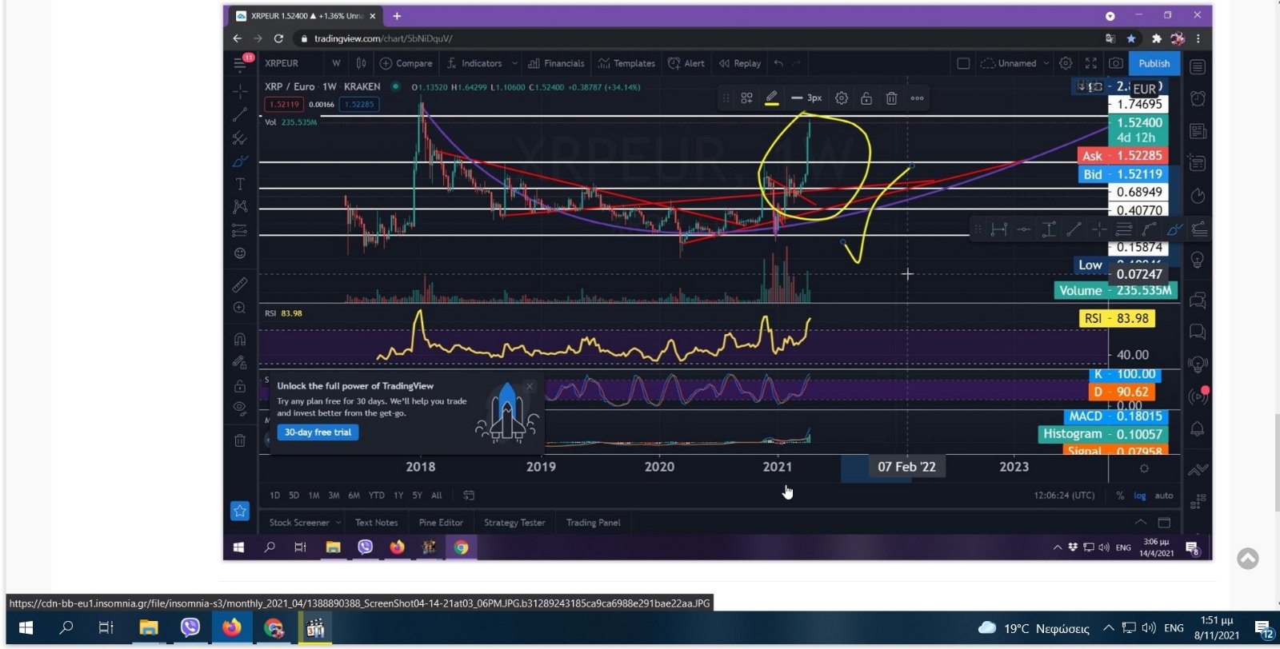
Task: Click the redo arrow in top toolbar
Action: tap(797, 63)
